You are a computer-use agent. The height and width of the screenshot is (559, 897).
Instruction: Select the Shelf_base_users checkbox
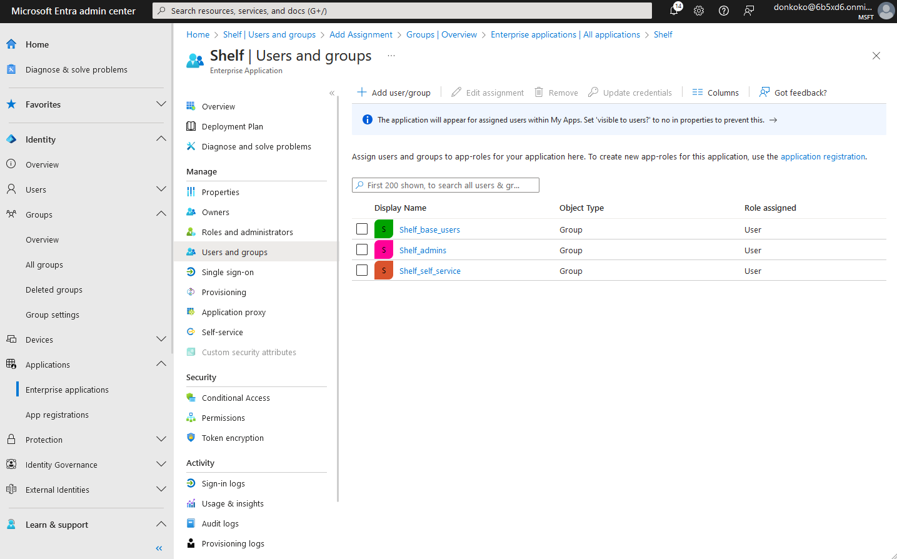[x=362, y=229]
